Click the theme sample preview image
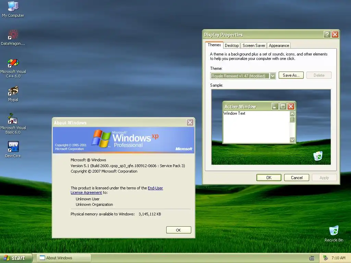This screenshot has height=263, width=351. 271,127
